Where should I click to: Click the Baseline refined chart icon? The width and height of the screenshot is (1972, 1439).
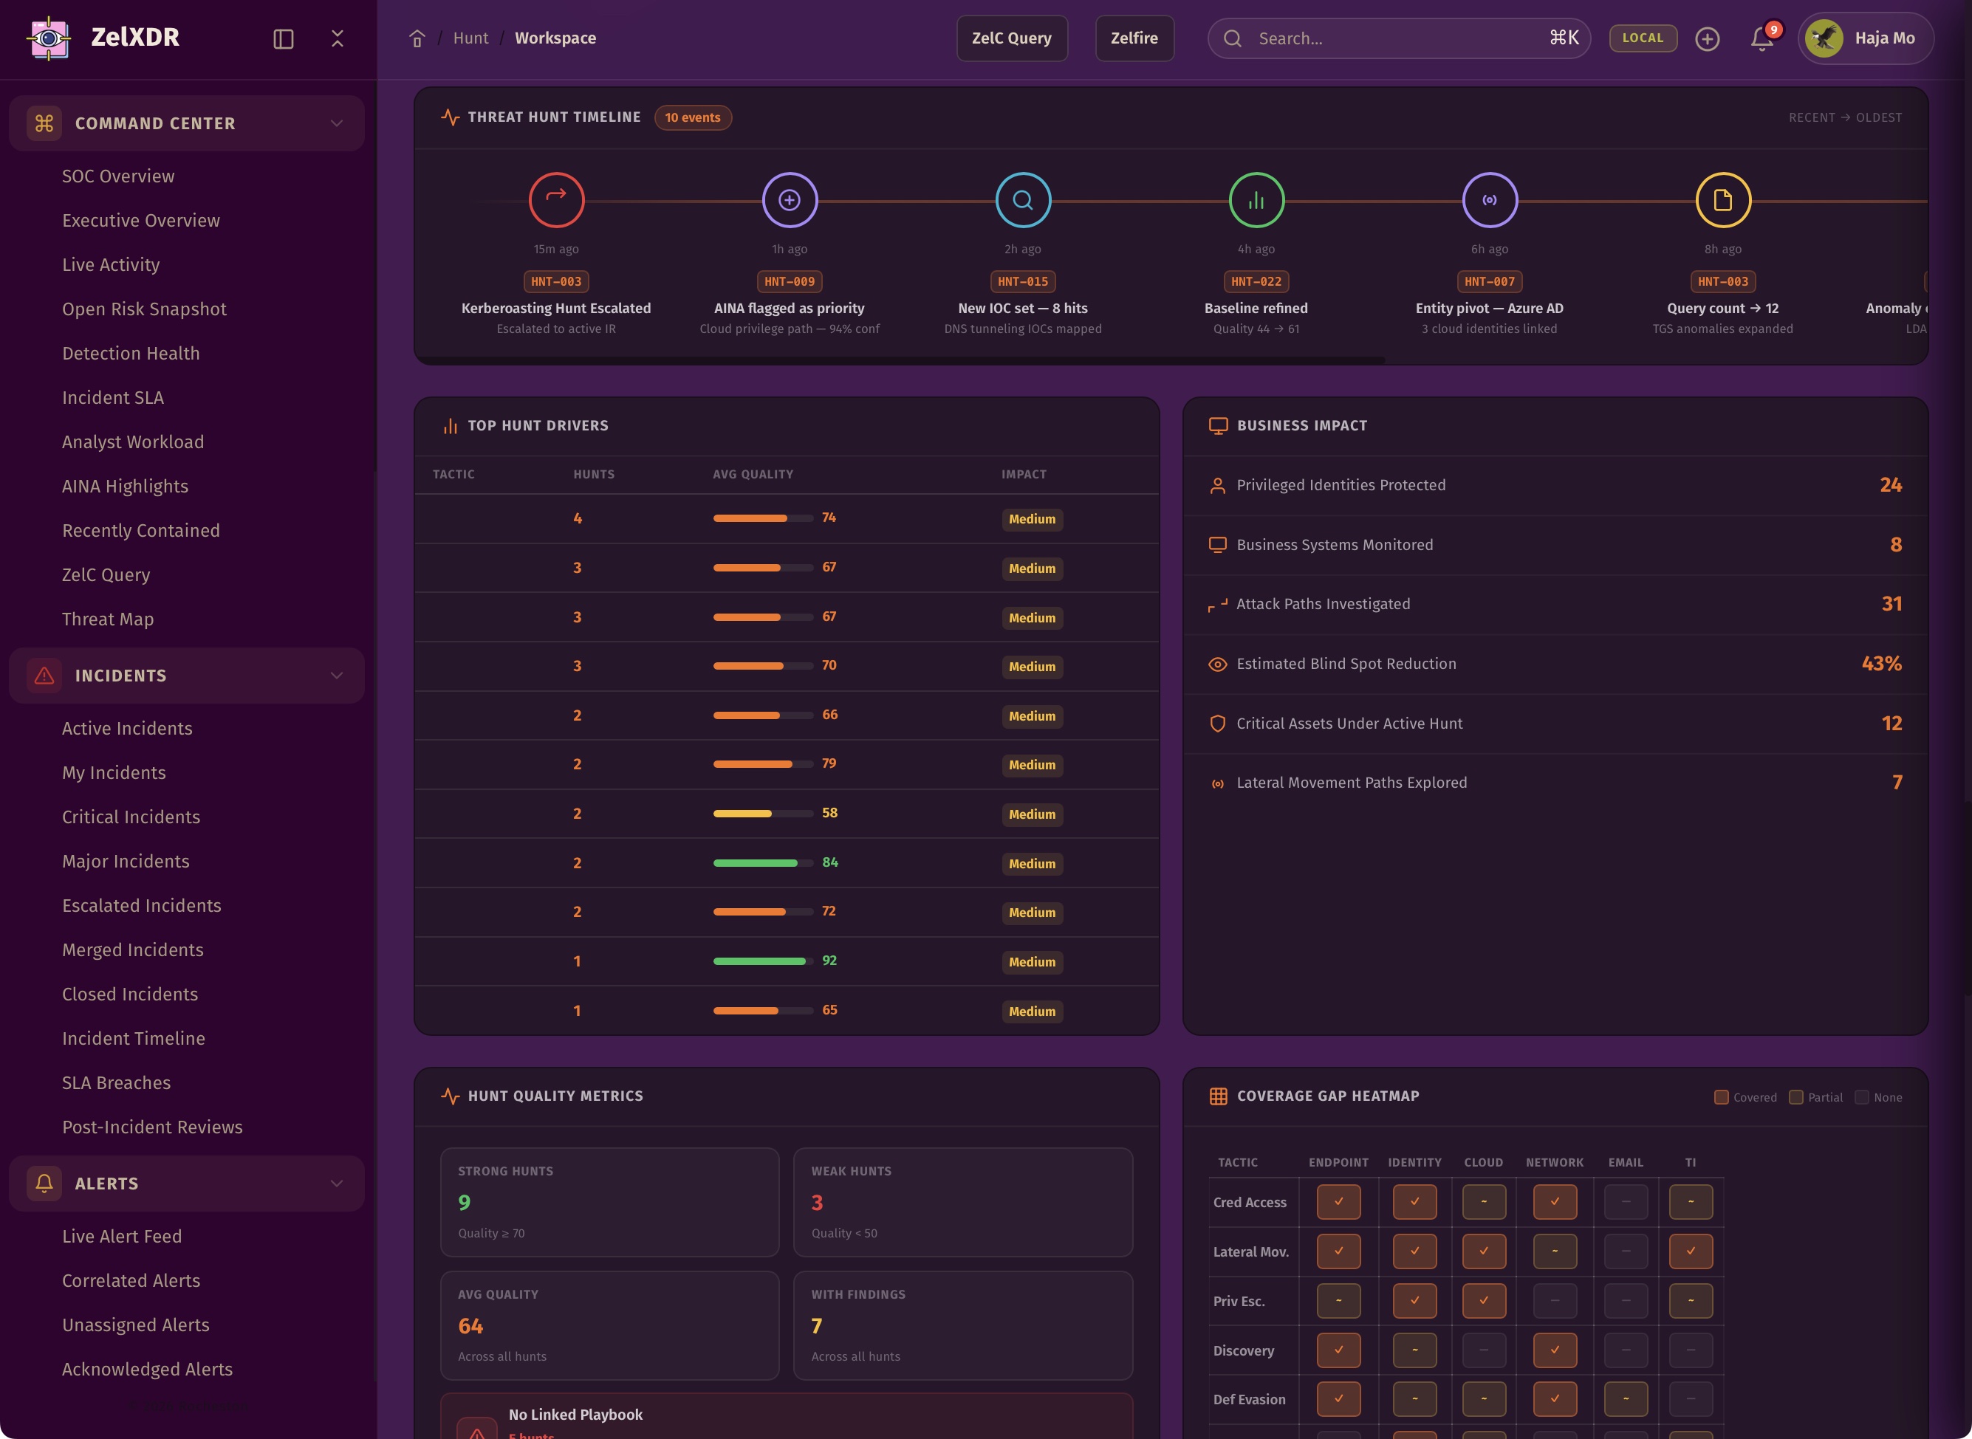coord(1256,199)
